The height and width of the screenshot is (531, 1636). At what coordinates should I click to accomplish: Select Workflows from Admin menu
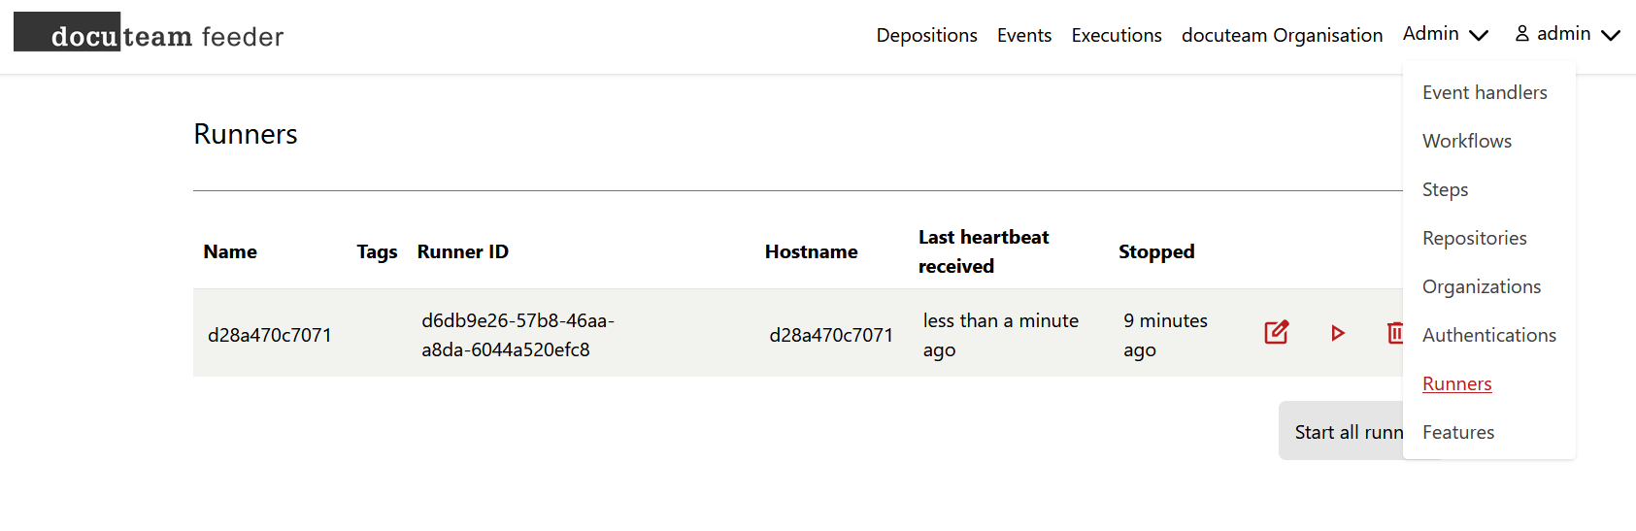click(x=1467, y=141)
